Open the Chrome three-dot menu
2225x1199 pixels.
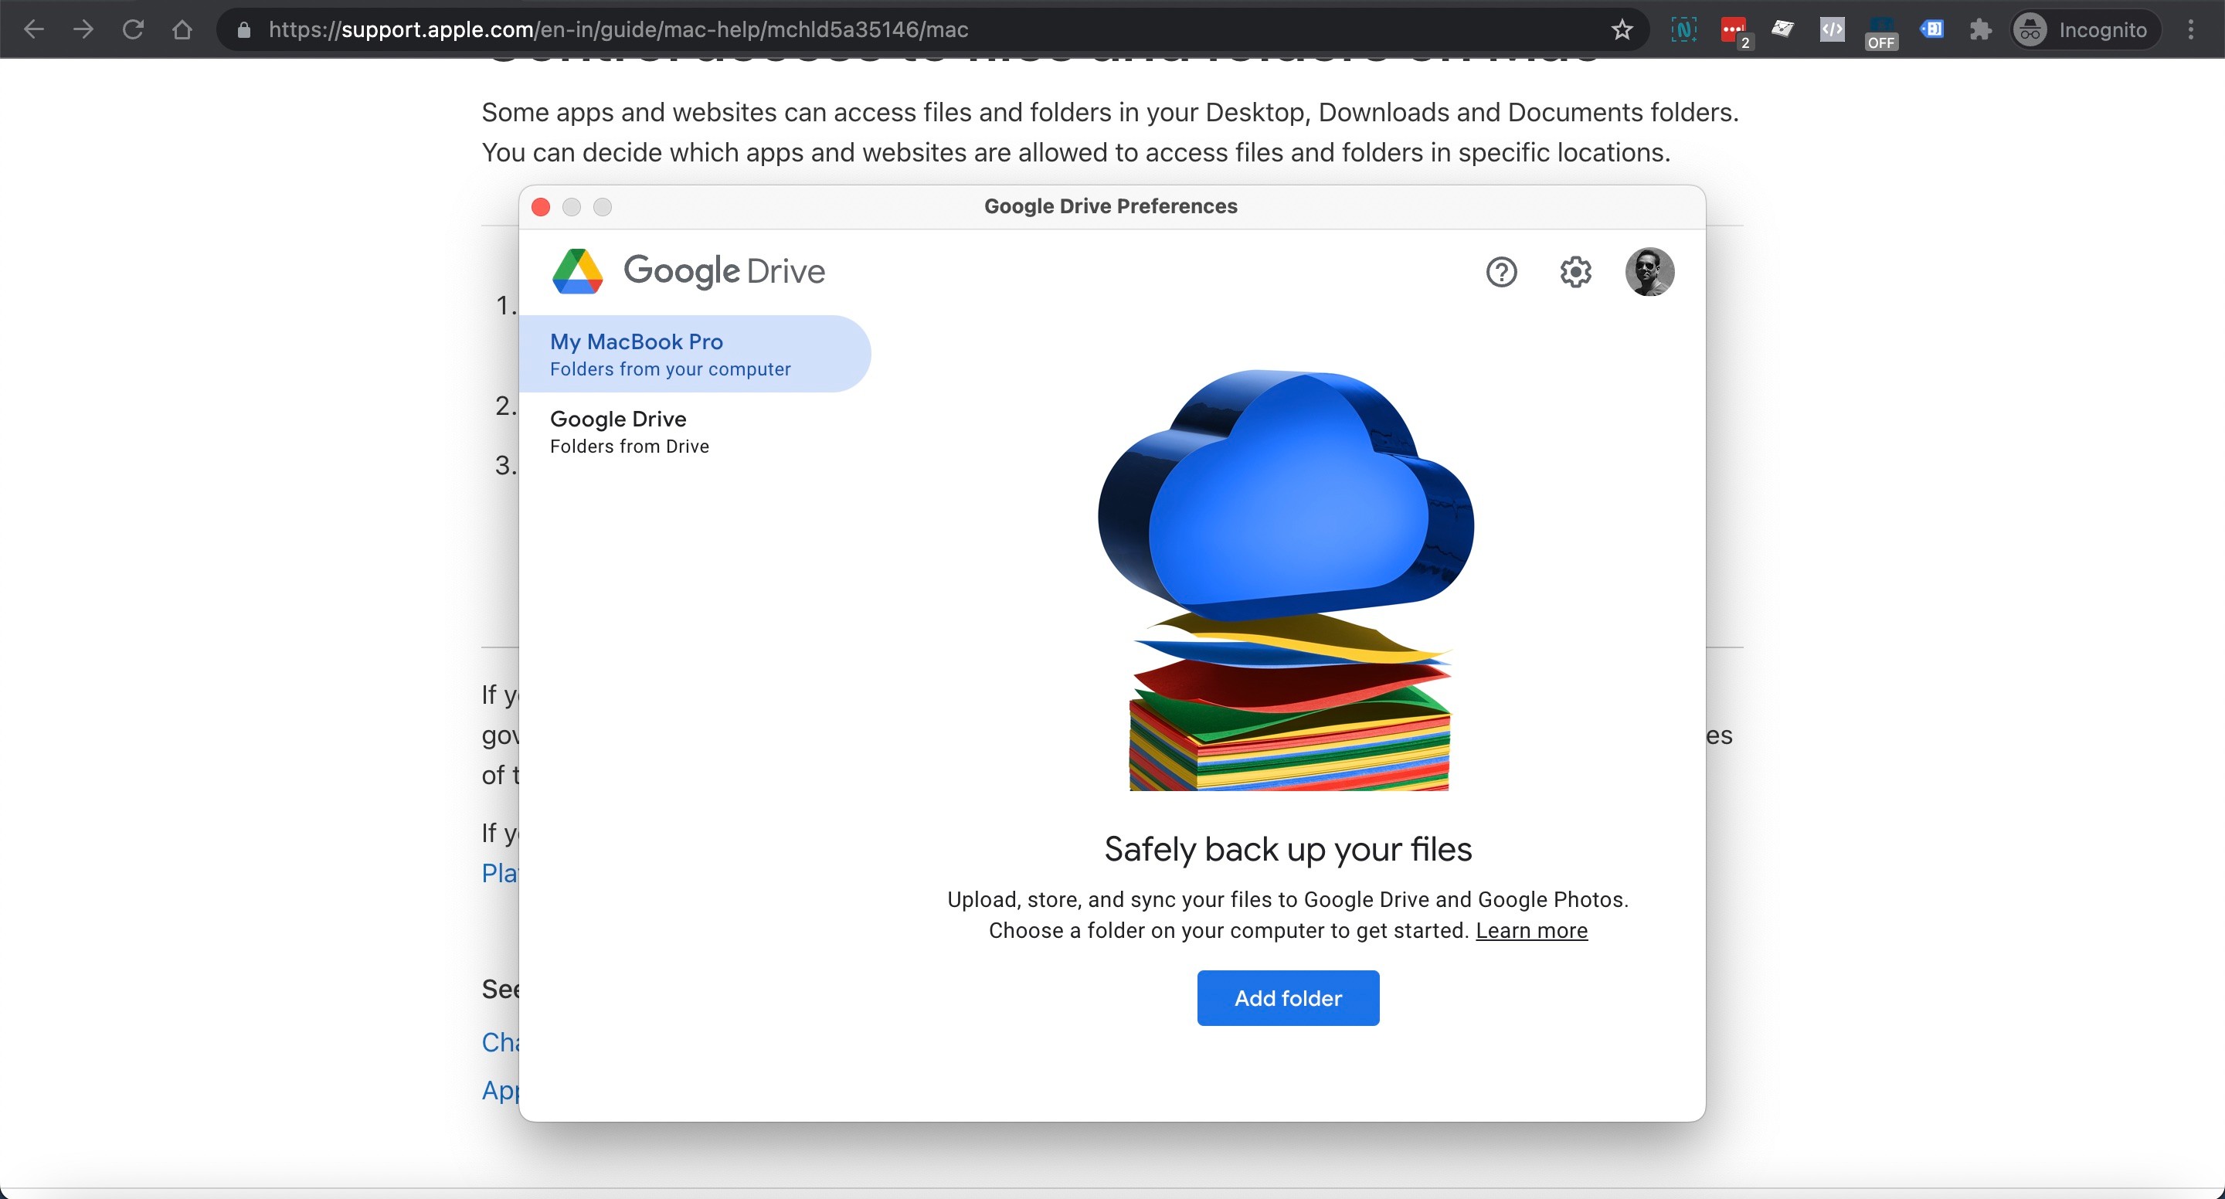click(x=2190, y=30)
